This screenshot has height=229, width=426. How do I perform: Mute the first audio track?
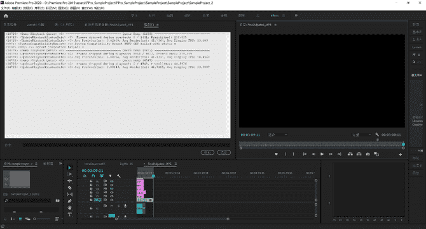point(112,206)
